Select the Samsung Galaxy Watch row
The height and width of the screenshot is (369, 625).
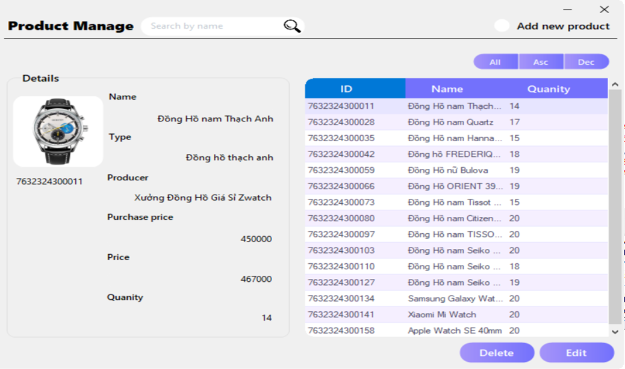coord(452,297)
